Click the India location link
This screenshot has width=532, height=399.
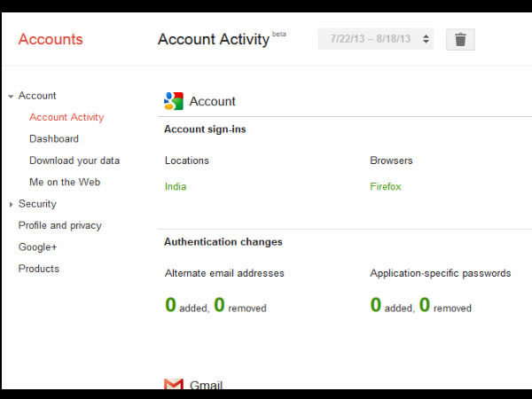[176, 187]
